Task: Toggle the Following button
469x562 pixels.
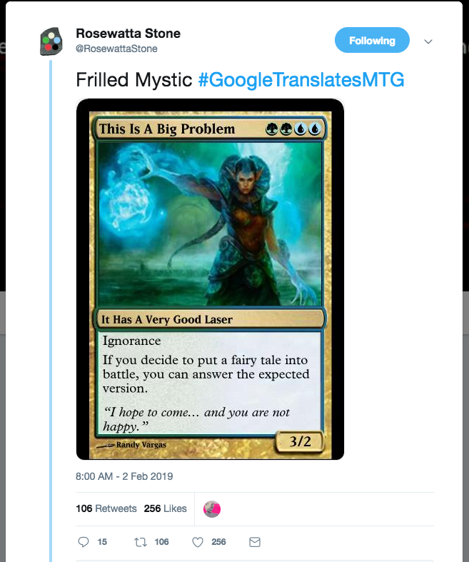Action: (372, 40)
